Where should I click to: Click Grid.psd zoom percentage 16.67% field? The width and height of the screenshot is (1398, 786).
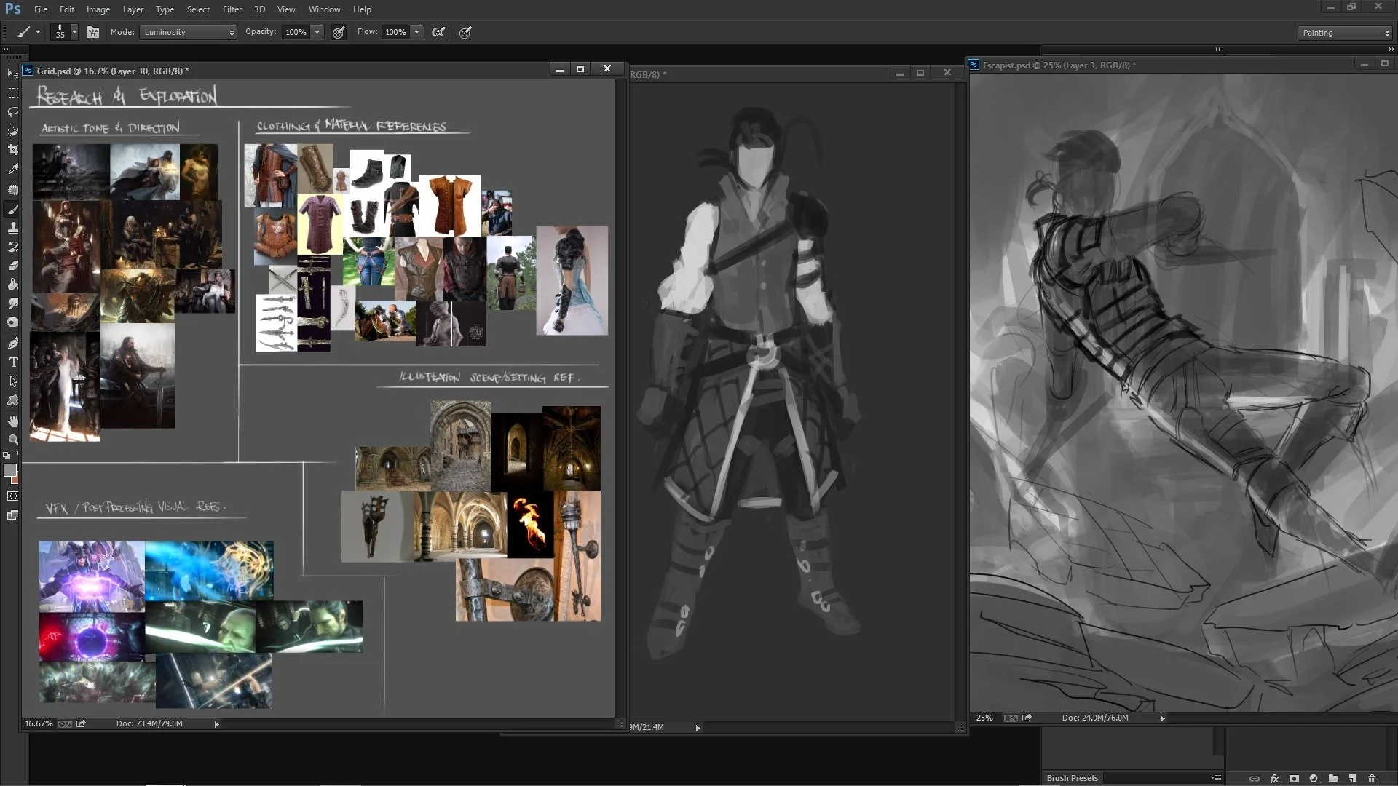coord(39,724)
